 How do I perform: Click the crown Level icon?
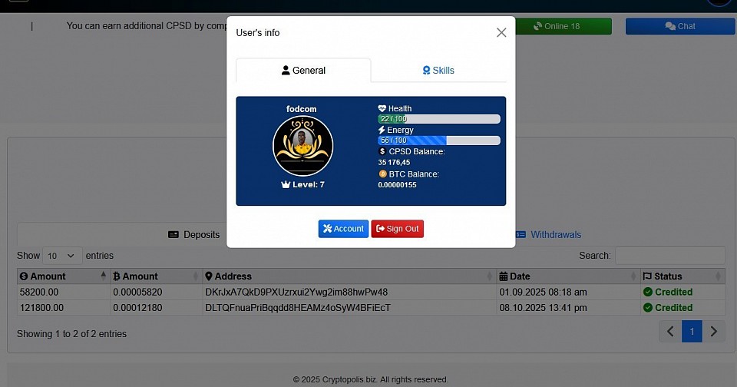point(286,185)
